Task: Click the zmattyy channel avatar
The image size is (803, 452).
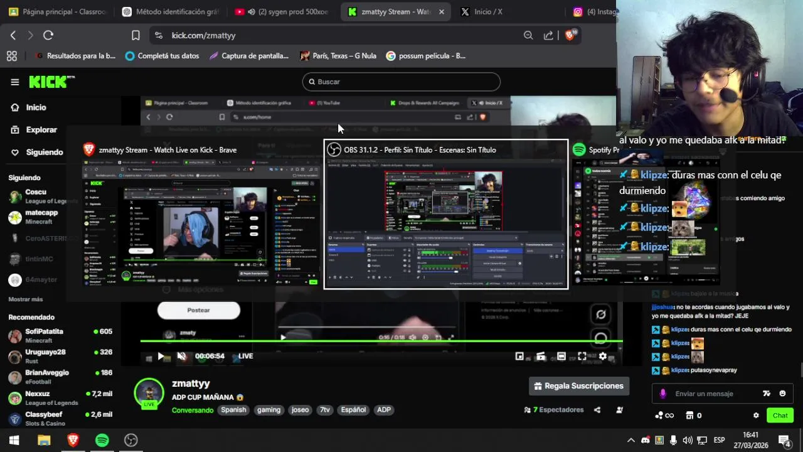Action: pos(149,393)
